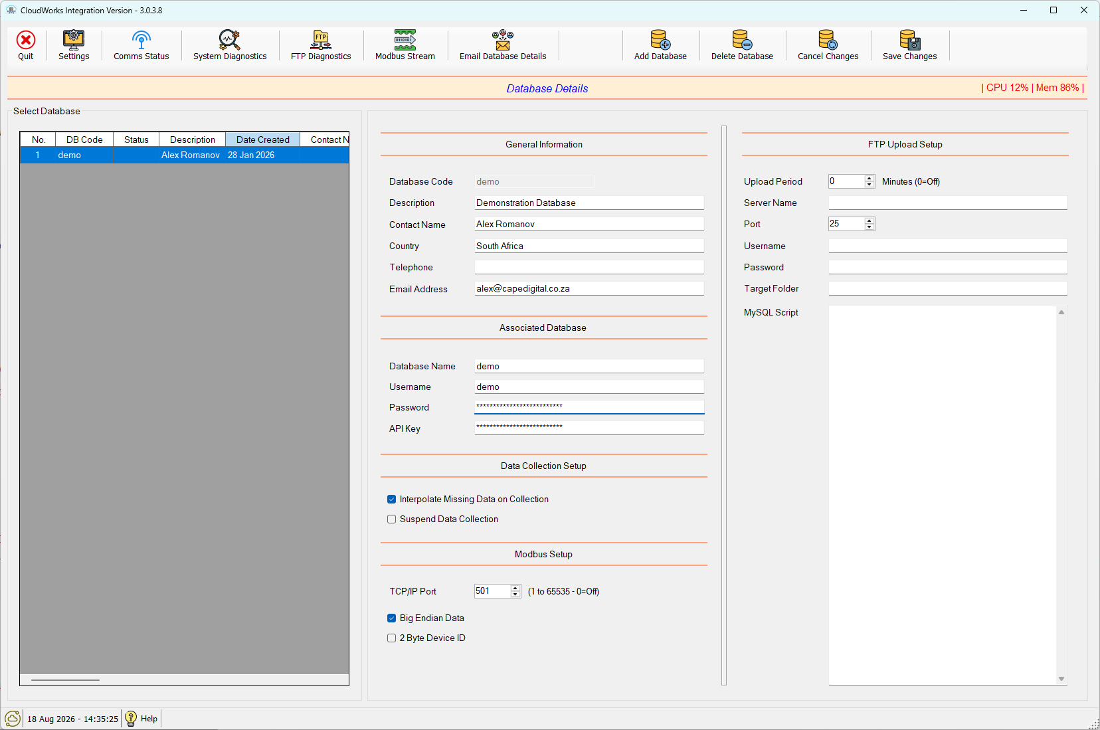Click the FTP Port value box
Image resolution: width=1100 pixels, height=730 pixels.
point(846,224)
